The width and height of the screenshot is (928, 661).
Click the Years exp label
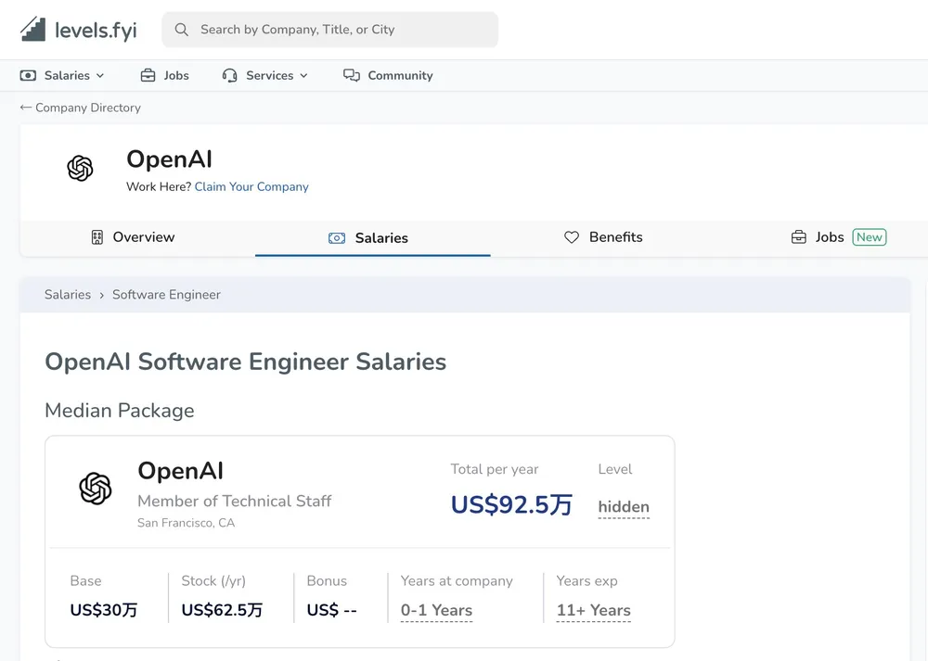coord(586,581)
